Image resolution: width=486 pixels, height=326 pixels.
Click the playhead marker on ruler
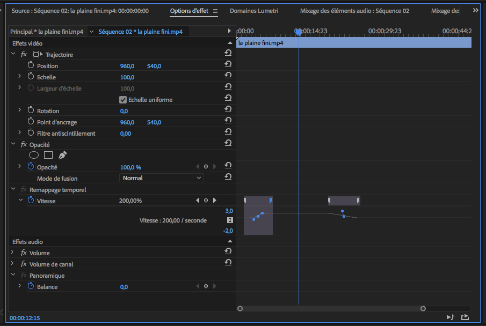pos(299,32)
